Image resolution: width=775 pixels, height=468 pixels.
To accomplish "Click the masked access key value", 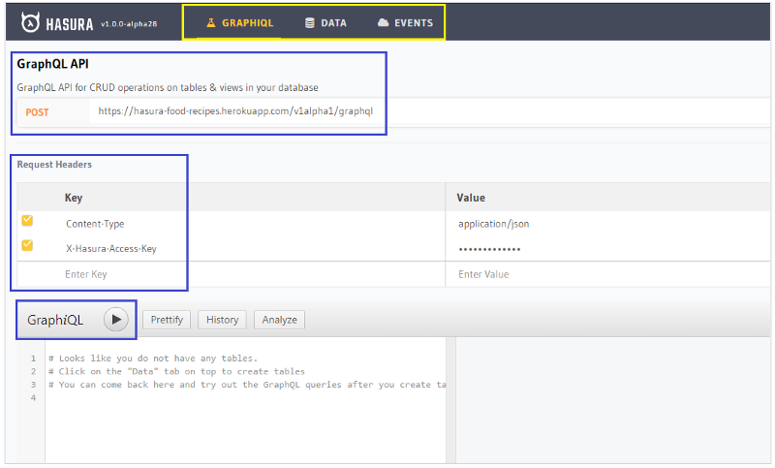I will click(x=489, y=249).
